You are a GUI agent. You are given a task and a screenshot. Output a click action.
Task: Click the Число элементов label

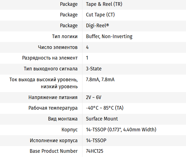pos(58,47)
